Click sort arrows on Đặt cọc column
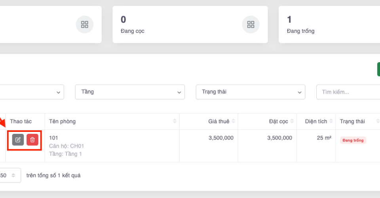This screenshot has width=380, height=198. tap(292, 121)
